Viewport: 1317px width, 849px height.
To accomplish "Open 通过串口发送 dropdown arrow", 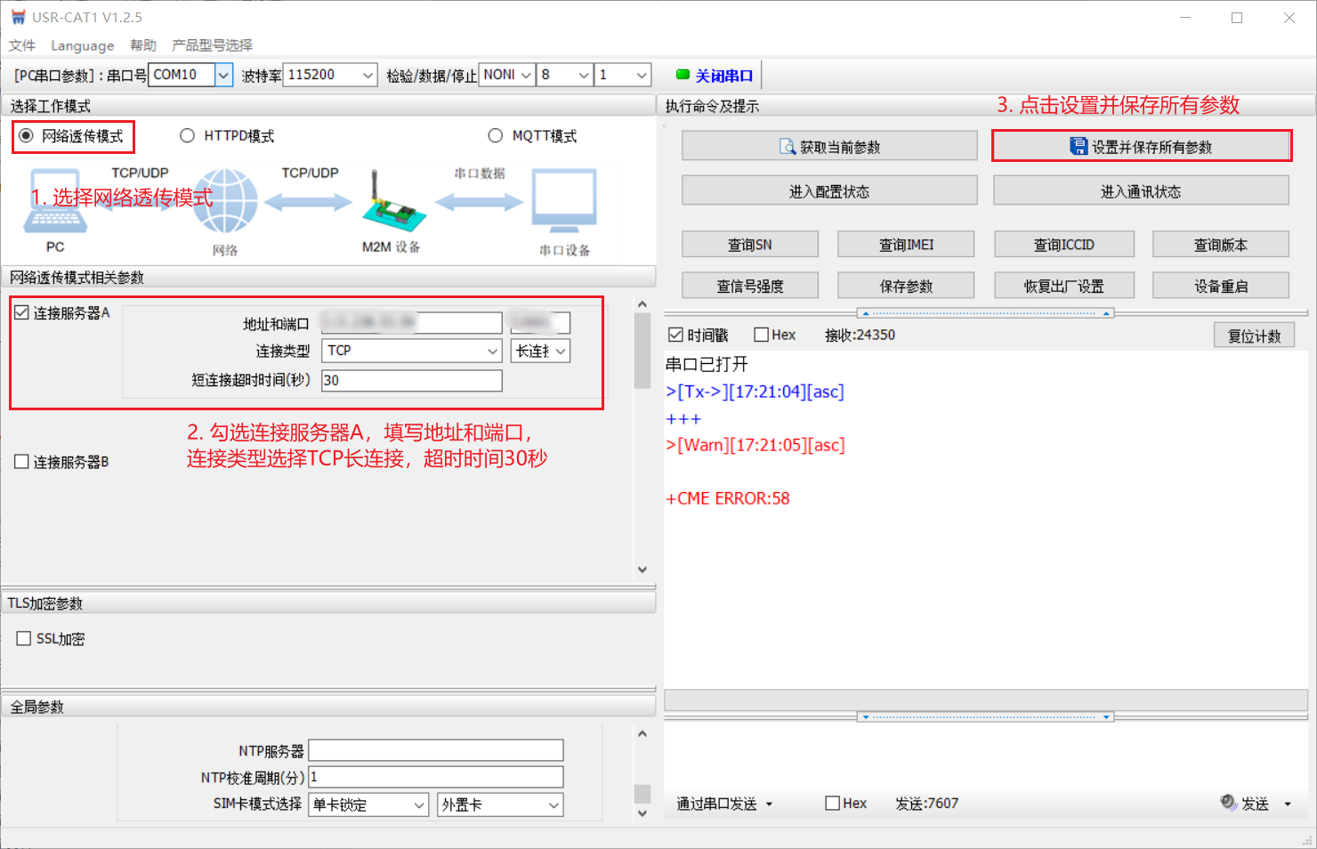I will click(769, 804).
